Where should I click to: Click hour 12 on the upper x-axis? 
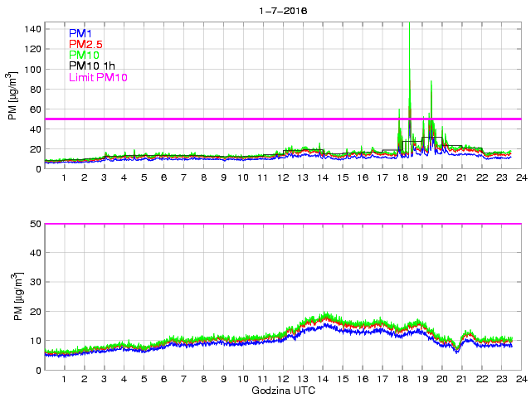click(x=282, y=177)
